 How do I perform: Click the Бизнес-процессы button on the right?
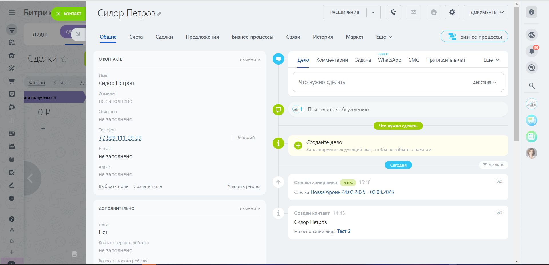click(474, 37)
